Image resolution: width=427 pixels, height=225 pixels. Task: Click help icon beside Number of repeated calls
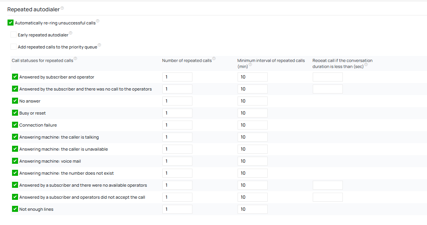[x=214, y=59]
